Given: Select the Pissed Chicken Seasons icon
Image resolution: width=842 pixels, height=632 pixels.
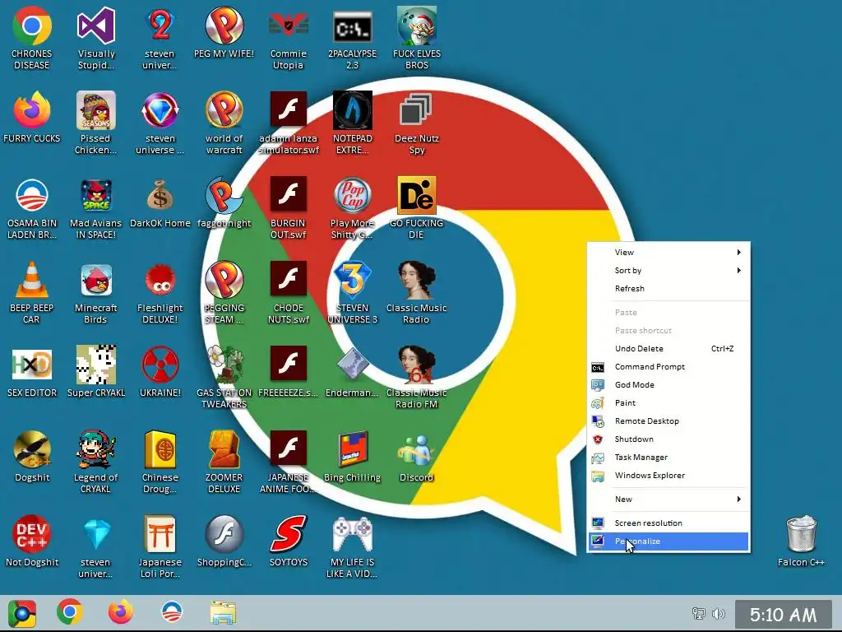Looking at the screenshot, I should (x=96, y=110).
